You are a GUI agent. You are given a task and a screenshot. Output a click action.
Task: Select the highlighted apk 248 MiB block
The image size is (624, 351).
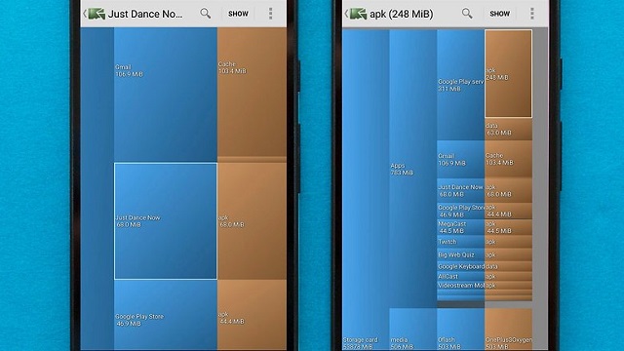(508, 74)
